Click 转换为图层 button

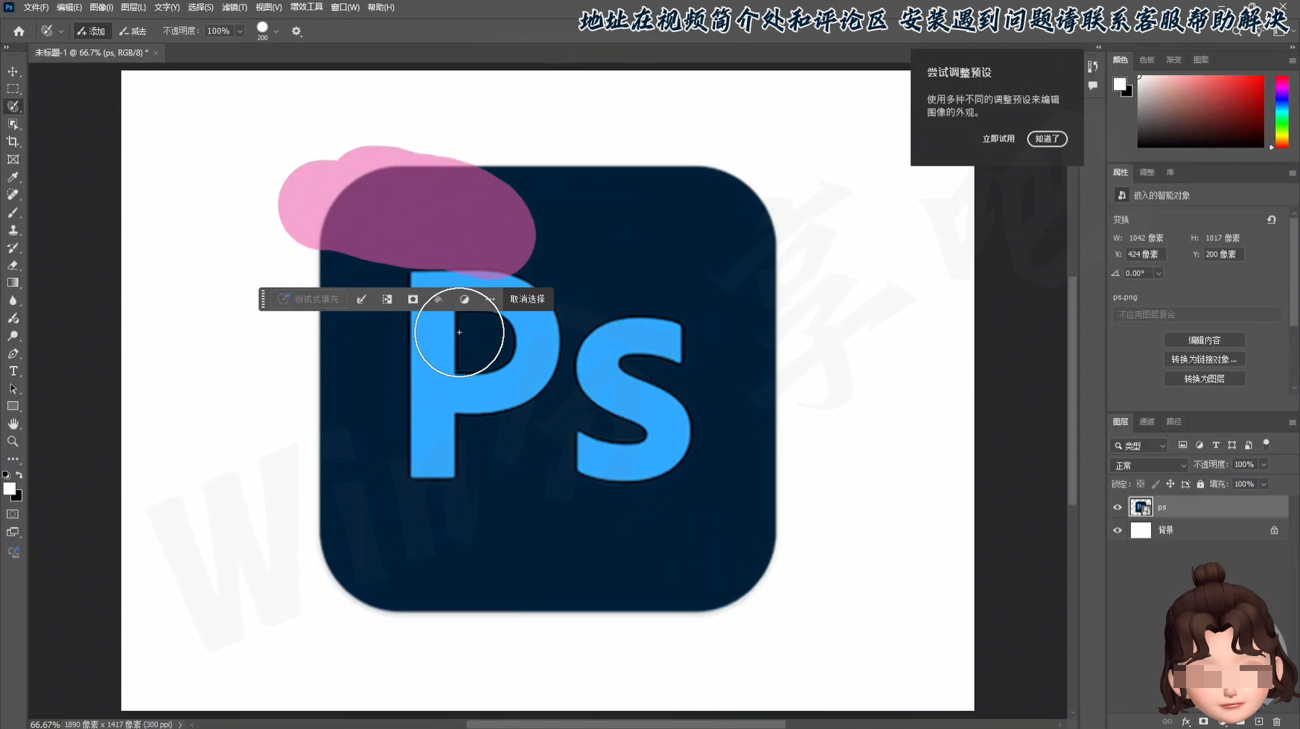[1204, 379]
